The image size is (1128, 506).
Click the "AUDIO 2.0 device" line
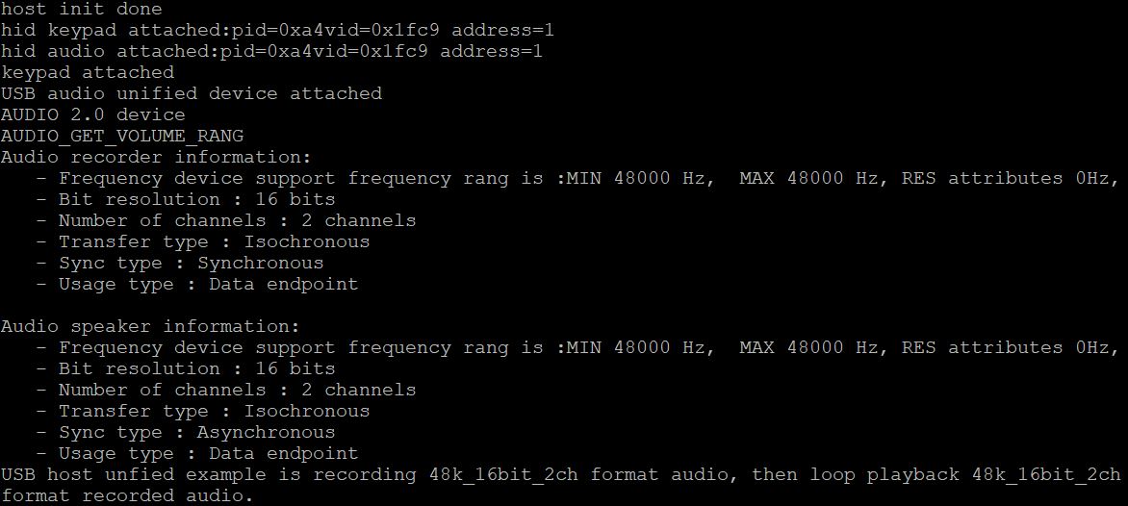[93, 114]
